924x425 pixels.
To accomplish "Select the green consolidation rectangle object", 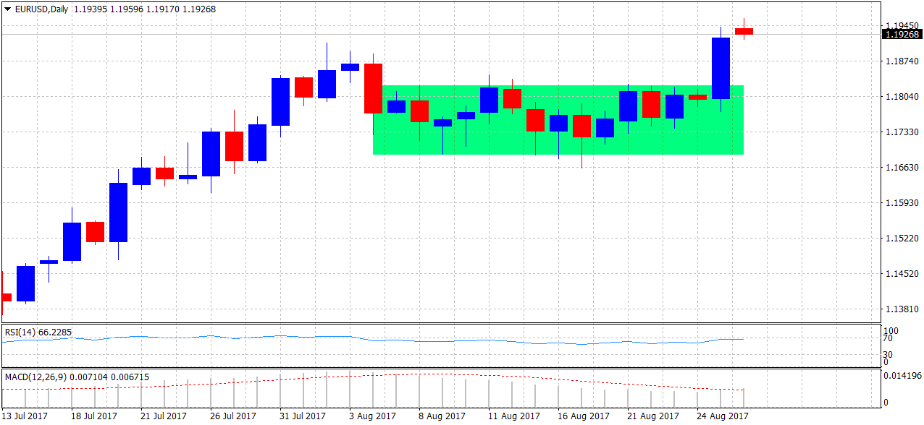I will (558, 119).
